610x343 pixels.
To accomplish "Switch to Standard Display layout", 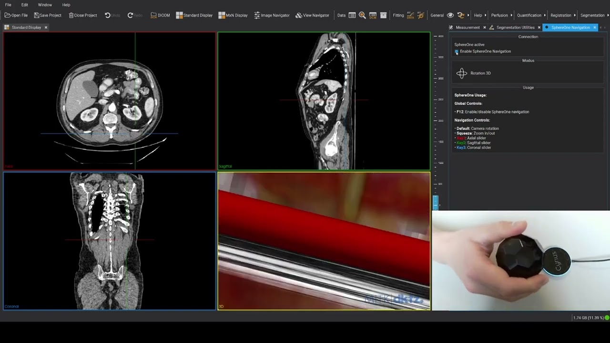I will point(194,15).
